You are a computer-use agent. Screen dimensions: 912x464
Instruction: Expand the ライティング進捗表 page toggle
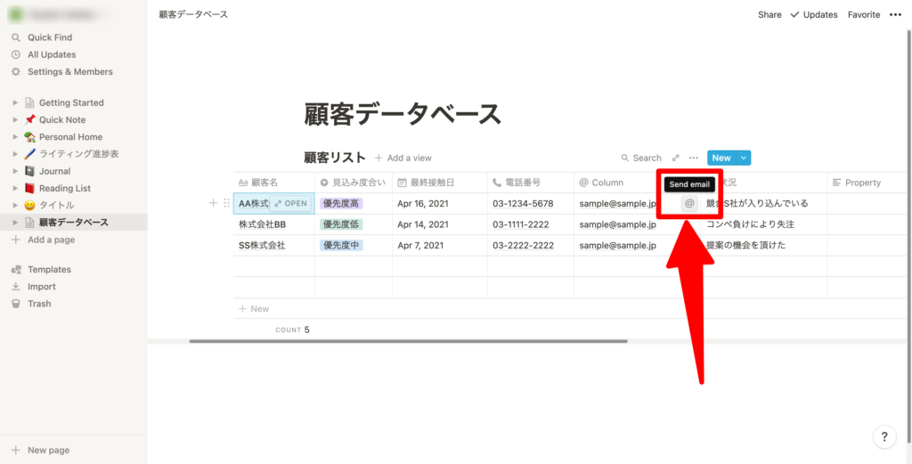[x=16, y=154]
